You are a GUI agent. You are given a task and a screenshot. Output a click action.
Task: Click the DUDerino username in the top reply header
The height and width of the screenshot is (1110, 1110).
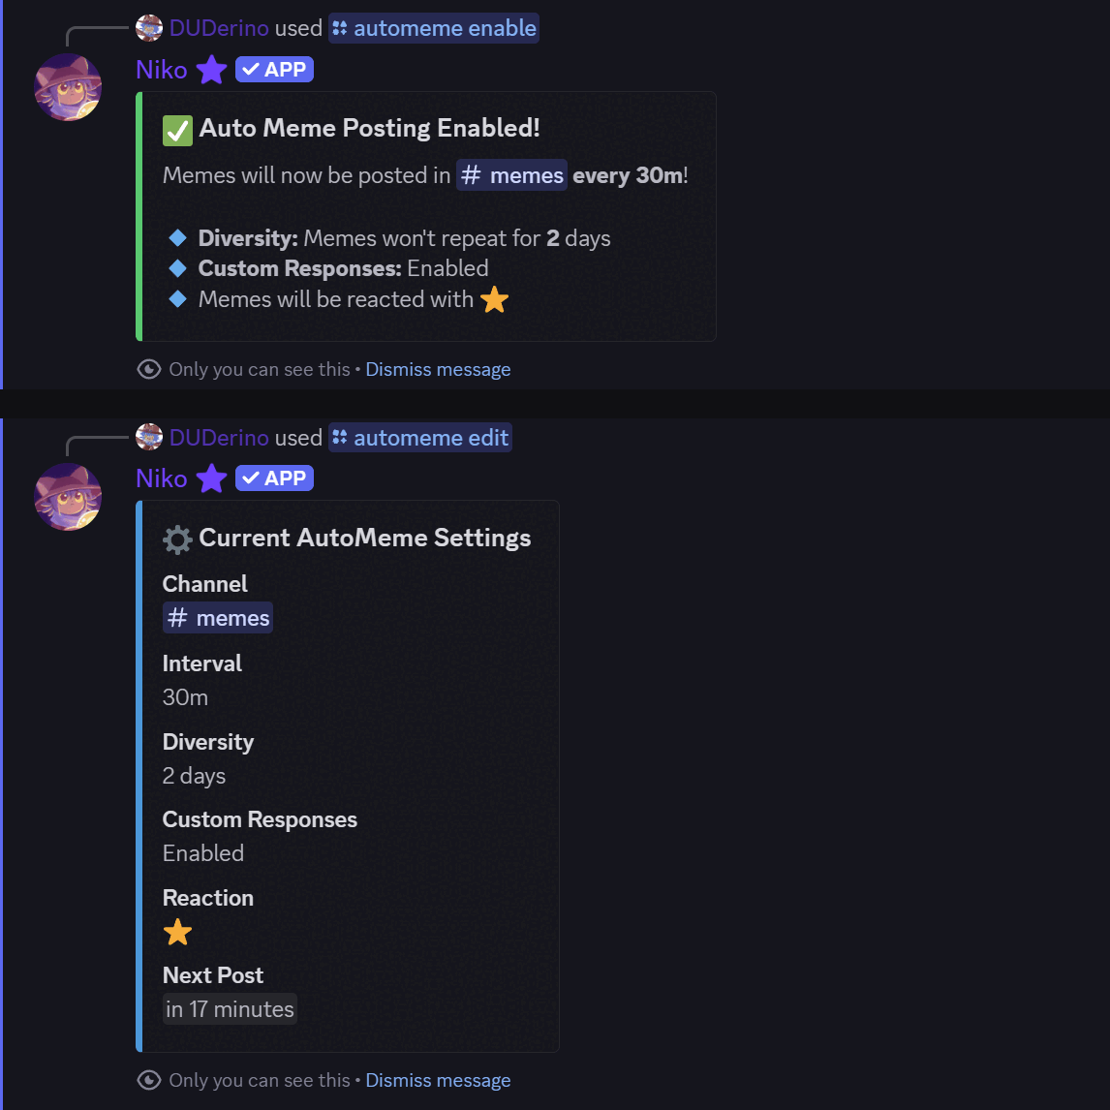(x=219, y=28)
